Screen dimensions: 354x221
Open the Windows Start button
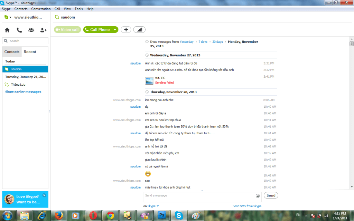[8, 215]
